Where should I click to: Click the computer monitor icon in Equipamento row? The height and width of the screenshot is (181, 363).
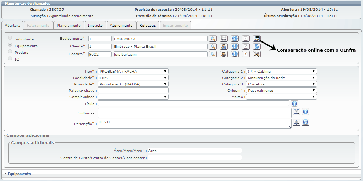tap(223, 39)
